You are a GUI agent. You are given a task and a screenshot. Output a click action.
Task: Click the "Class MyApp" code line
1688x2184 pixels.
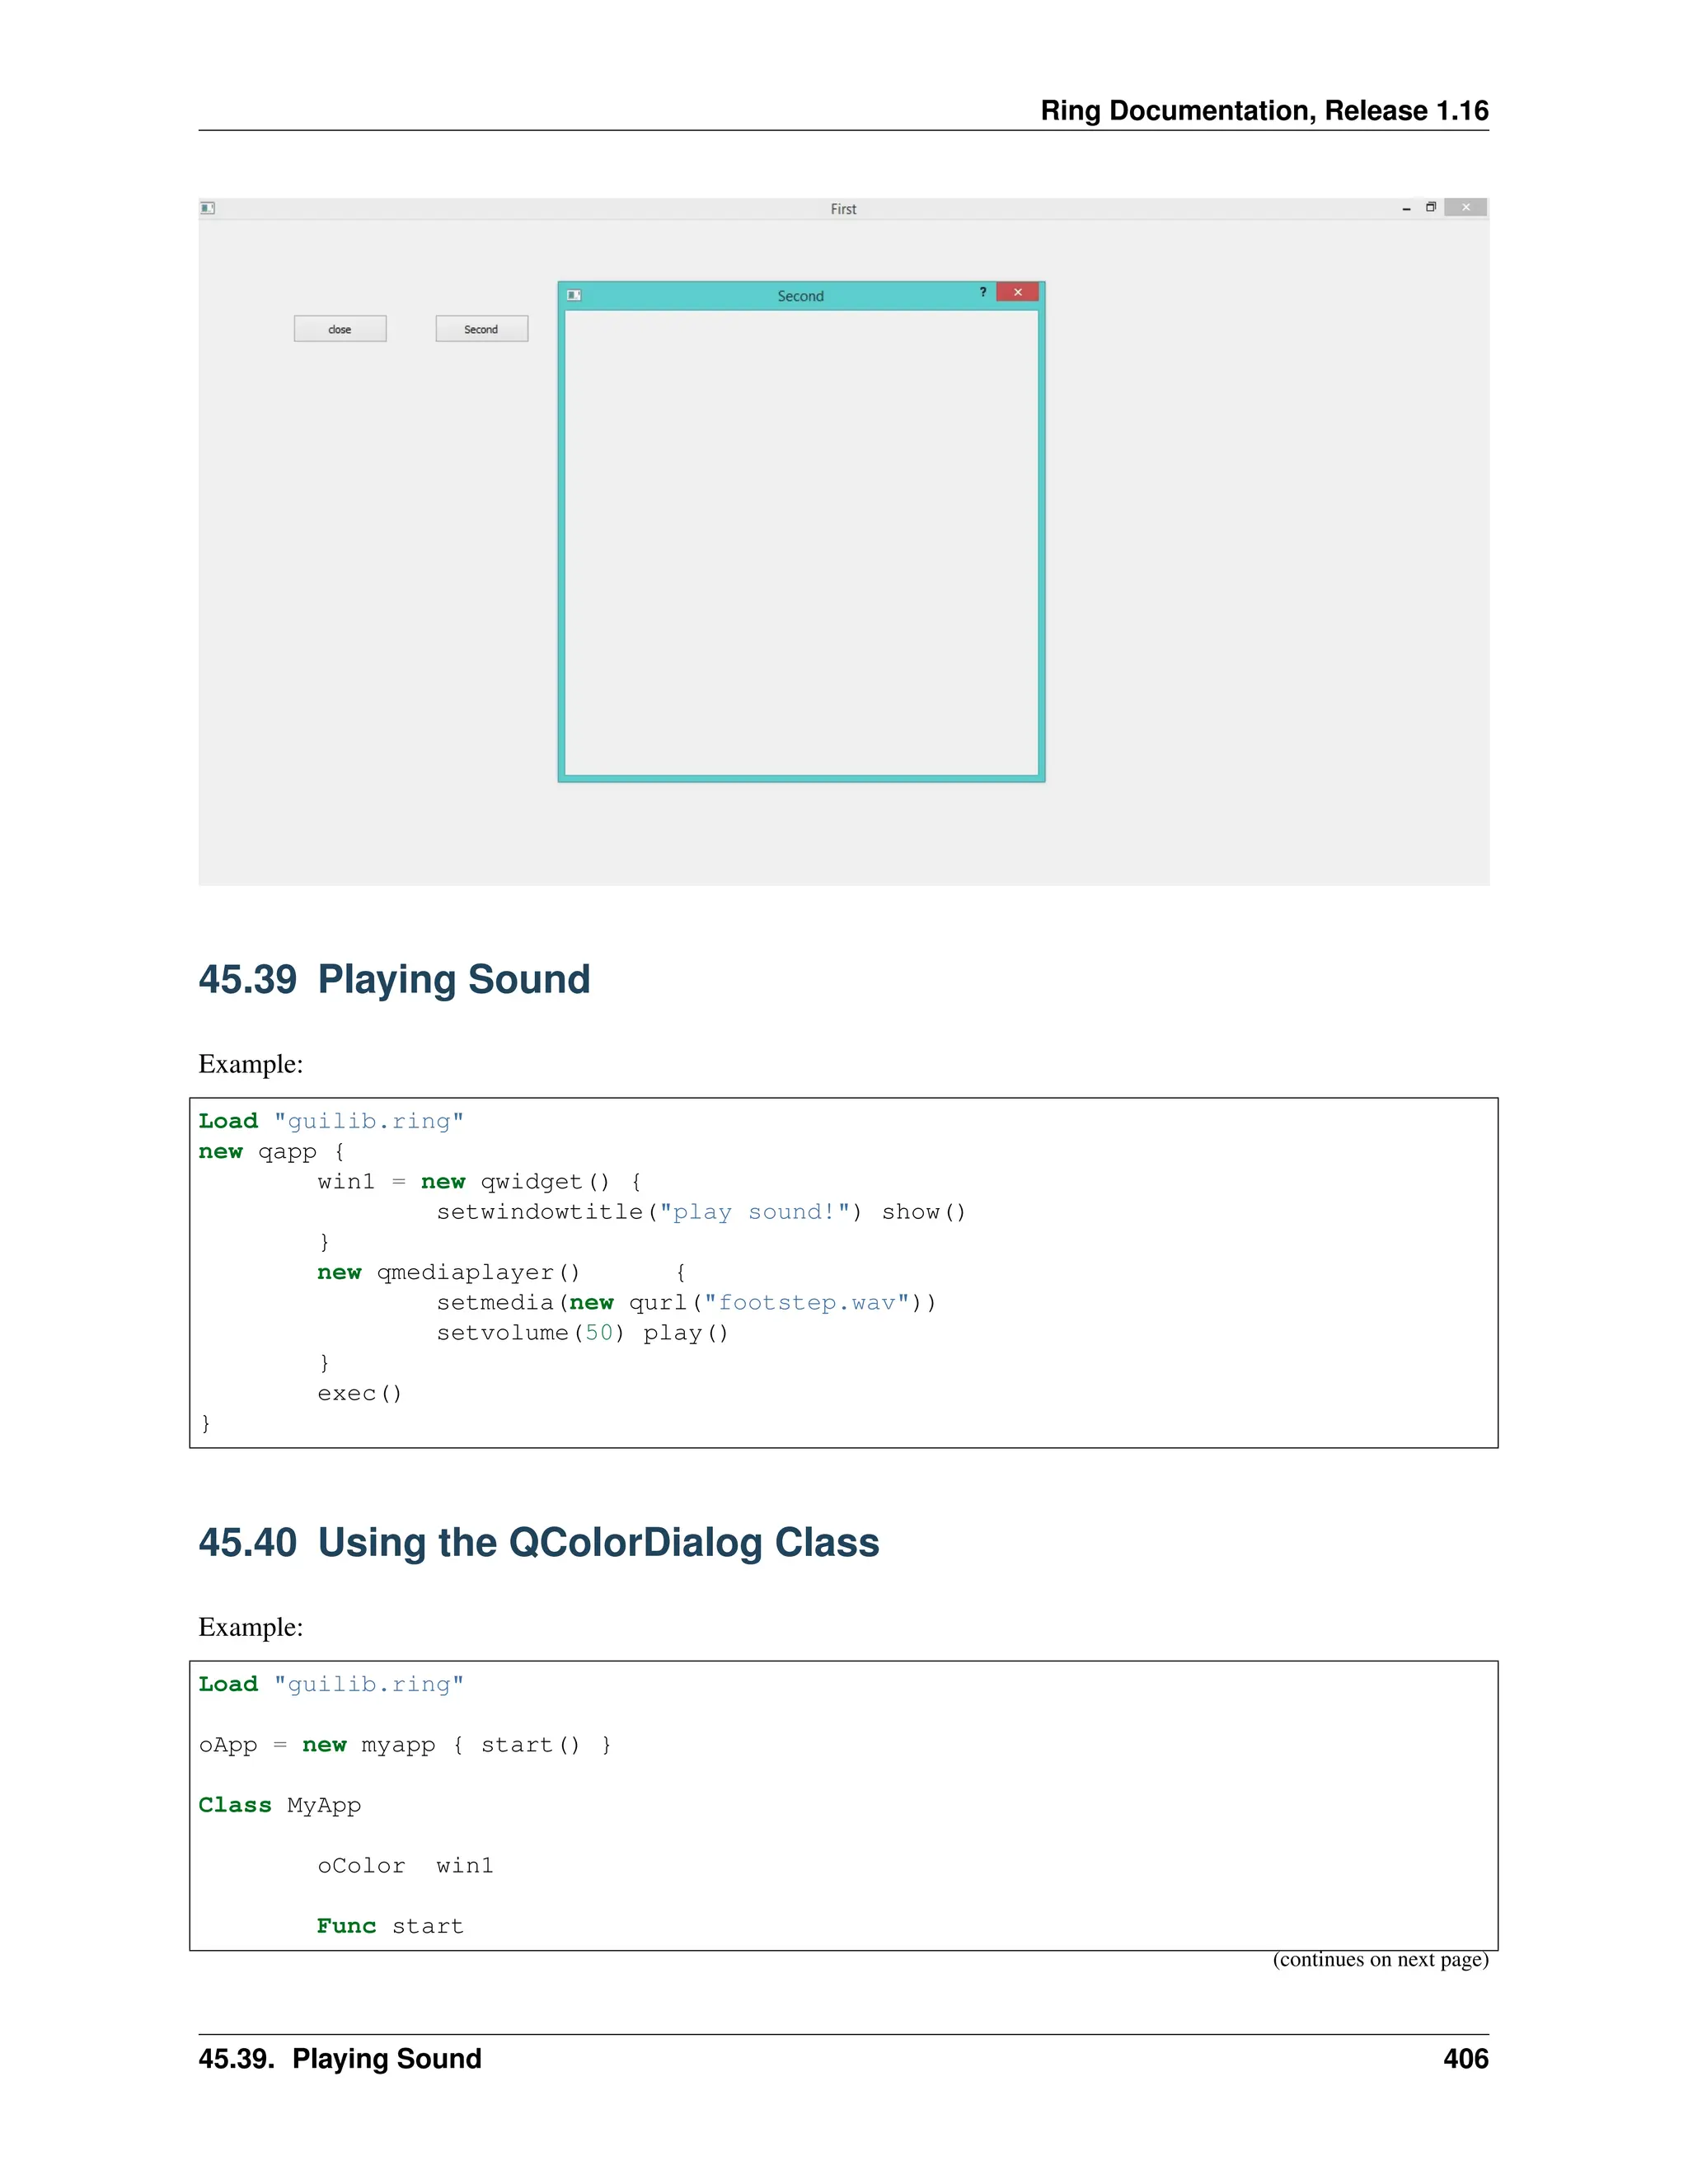click(280, 1805)
